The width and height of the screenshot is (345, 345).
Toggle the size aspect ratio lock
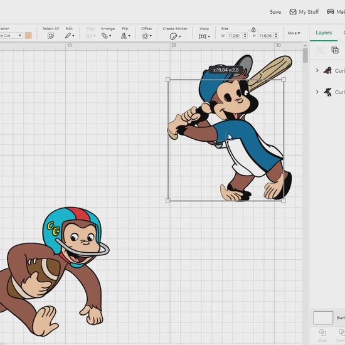(x=253, y=29)
